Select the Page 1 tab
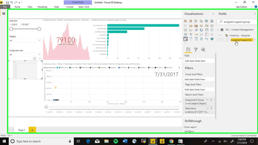 [x=22, y=130]
